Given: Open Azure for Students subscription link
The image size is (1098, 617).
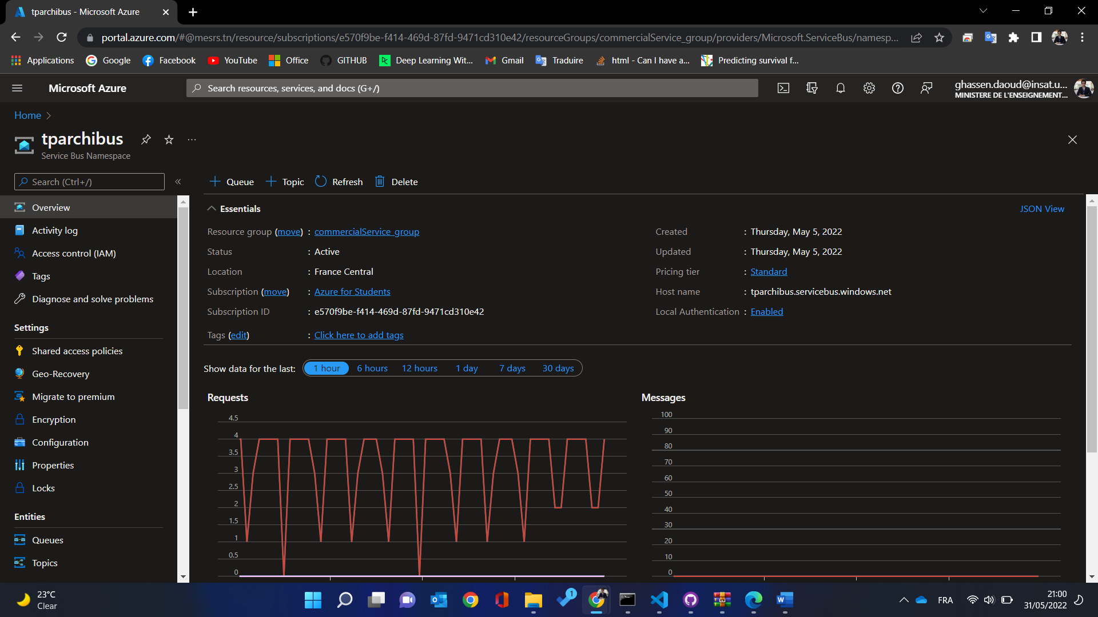Looking at the screenshot, I should 352,292.
